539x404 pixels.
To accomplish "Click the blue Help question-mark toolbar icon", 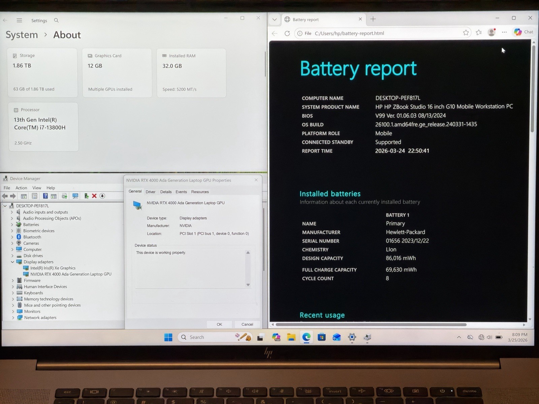I will 45,196.
